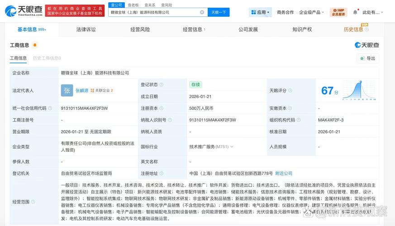Open legal representative 张頔源 profile link

(x=82, y=90)
